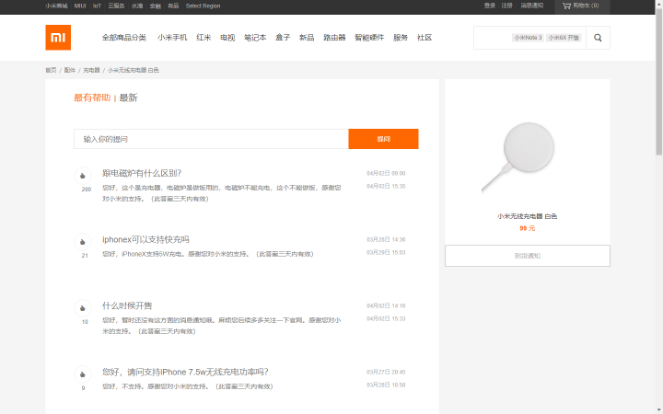Open 云服务 link in top bar

pyautogui.click(x=116, y=6)
